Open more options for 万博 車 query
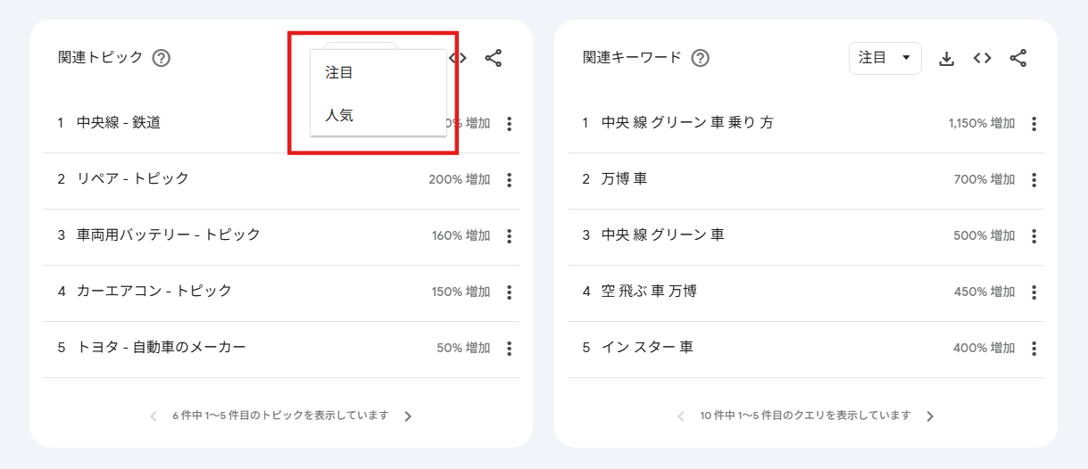1088x469 pixels. [1034, 179]
